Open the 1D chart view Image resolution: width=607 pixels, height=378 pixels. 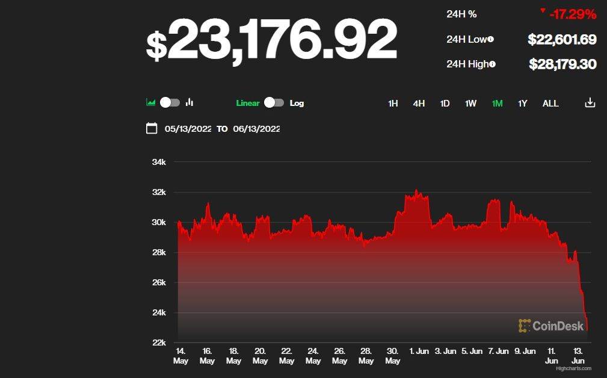445,103
